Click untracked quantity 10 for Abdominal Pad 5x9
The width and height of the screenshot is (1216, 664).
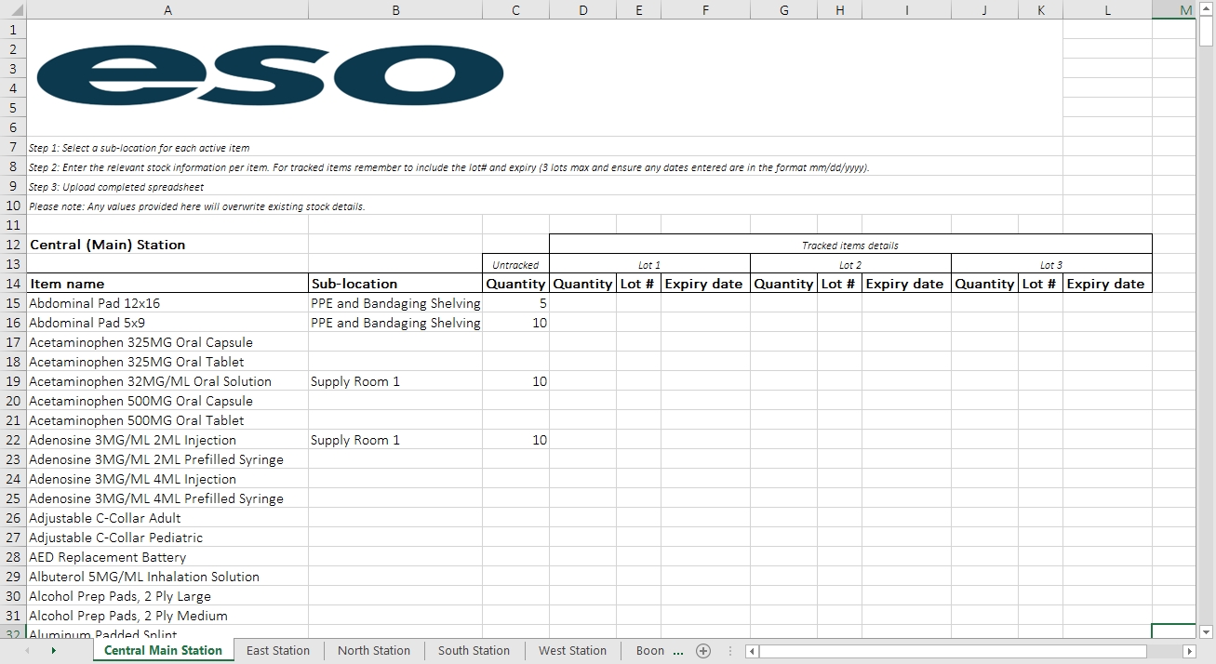pos(515,323)
